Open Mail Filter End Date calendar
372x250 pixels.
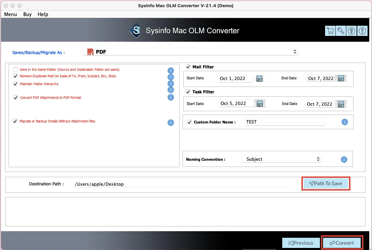tap(341, 78)
